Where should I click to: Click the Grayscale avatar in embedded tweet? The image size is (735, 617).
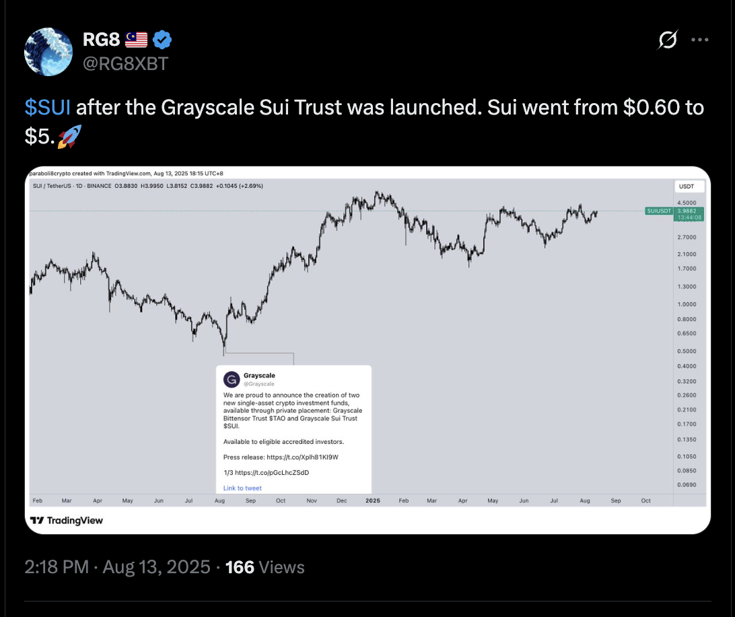point(232,379)
